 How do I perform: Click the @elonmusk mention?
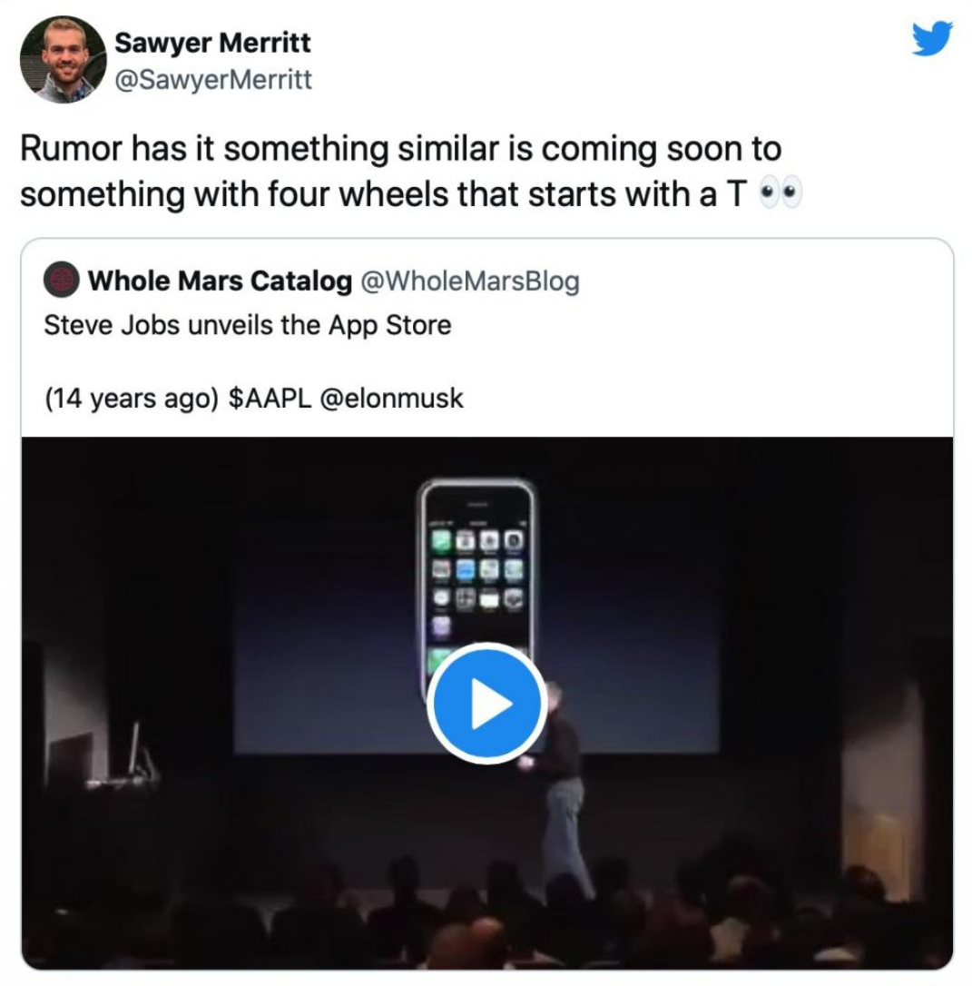point(391,398)
